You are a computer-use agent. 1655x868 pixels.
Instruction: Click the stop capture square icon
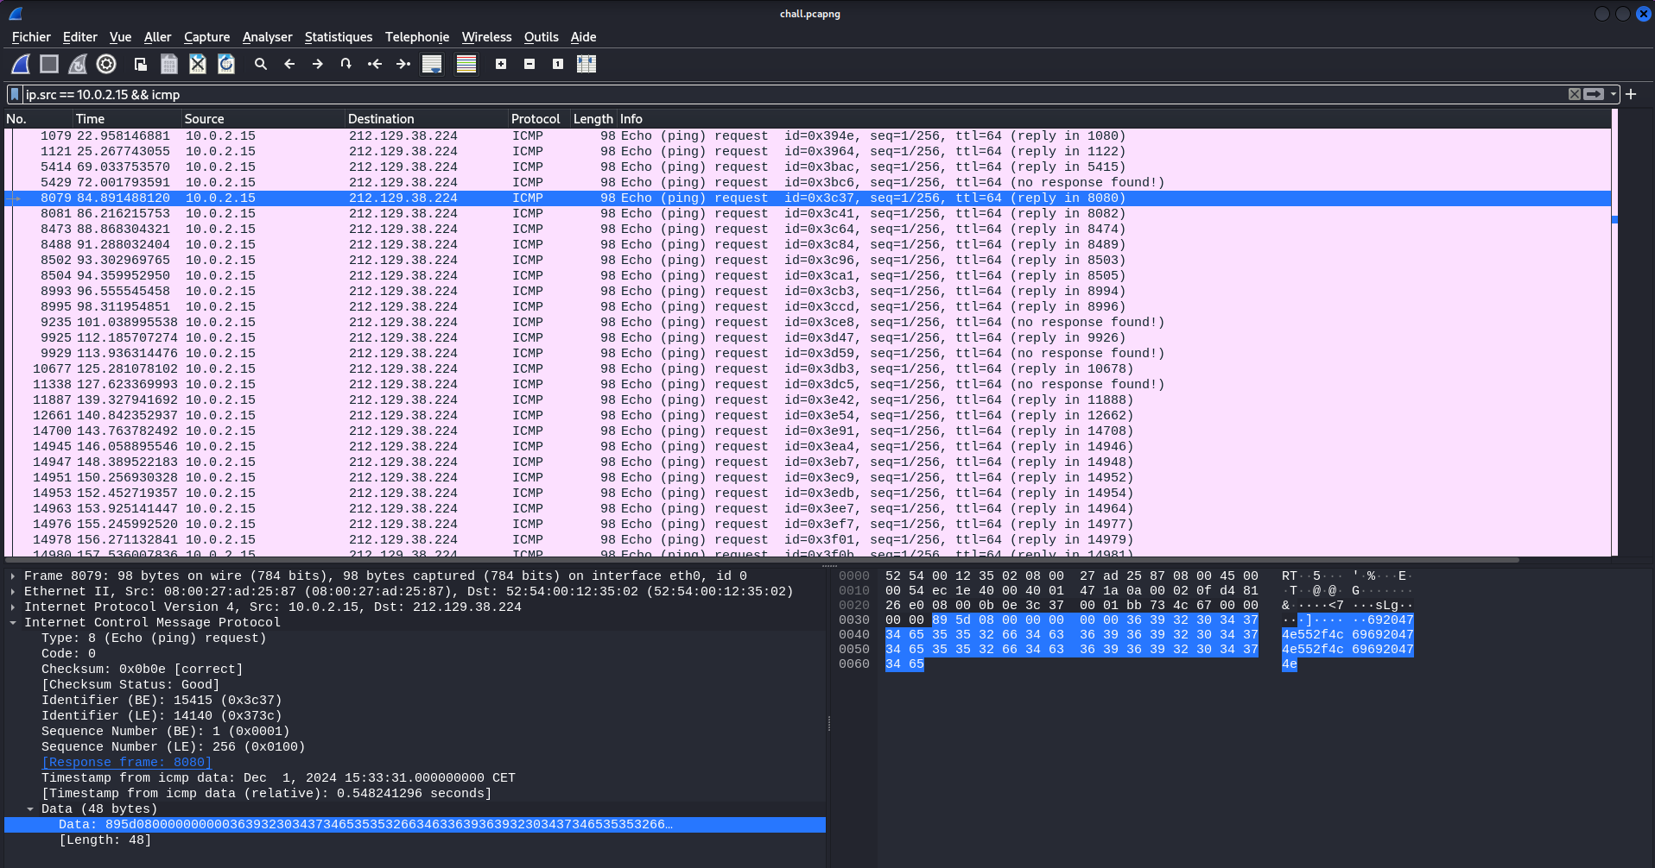tap(49, 64)
